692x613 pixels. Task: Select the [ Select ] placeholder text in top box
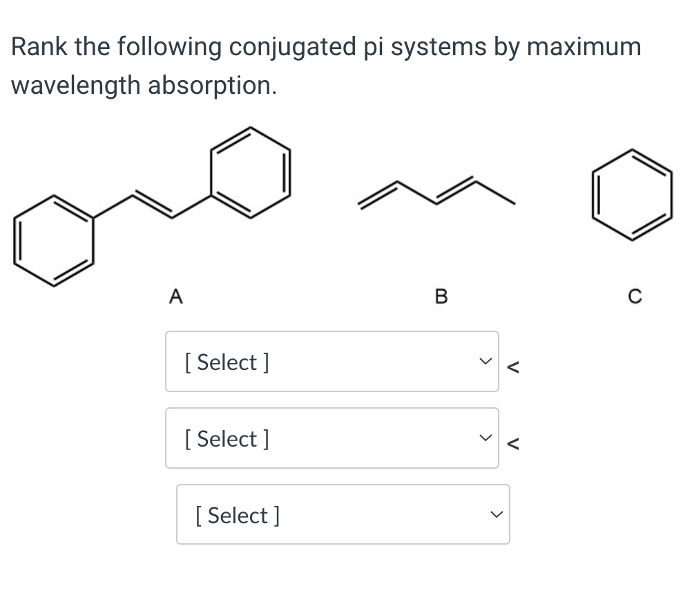227,362
